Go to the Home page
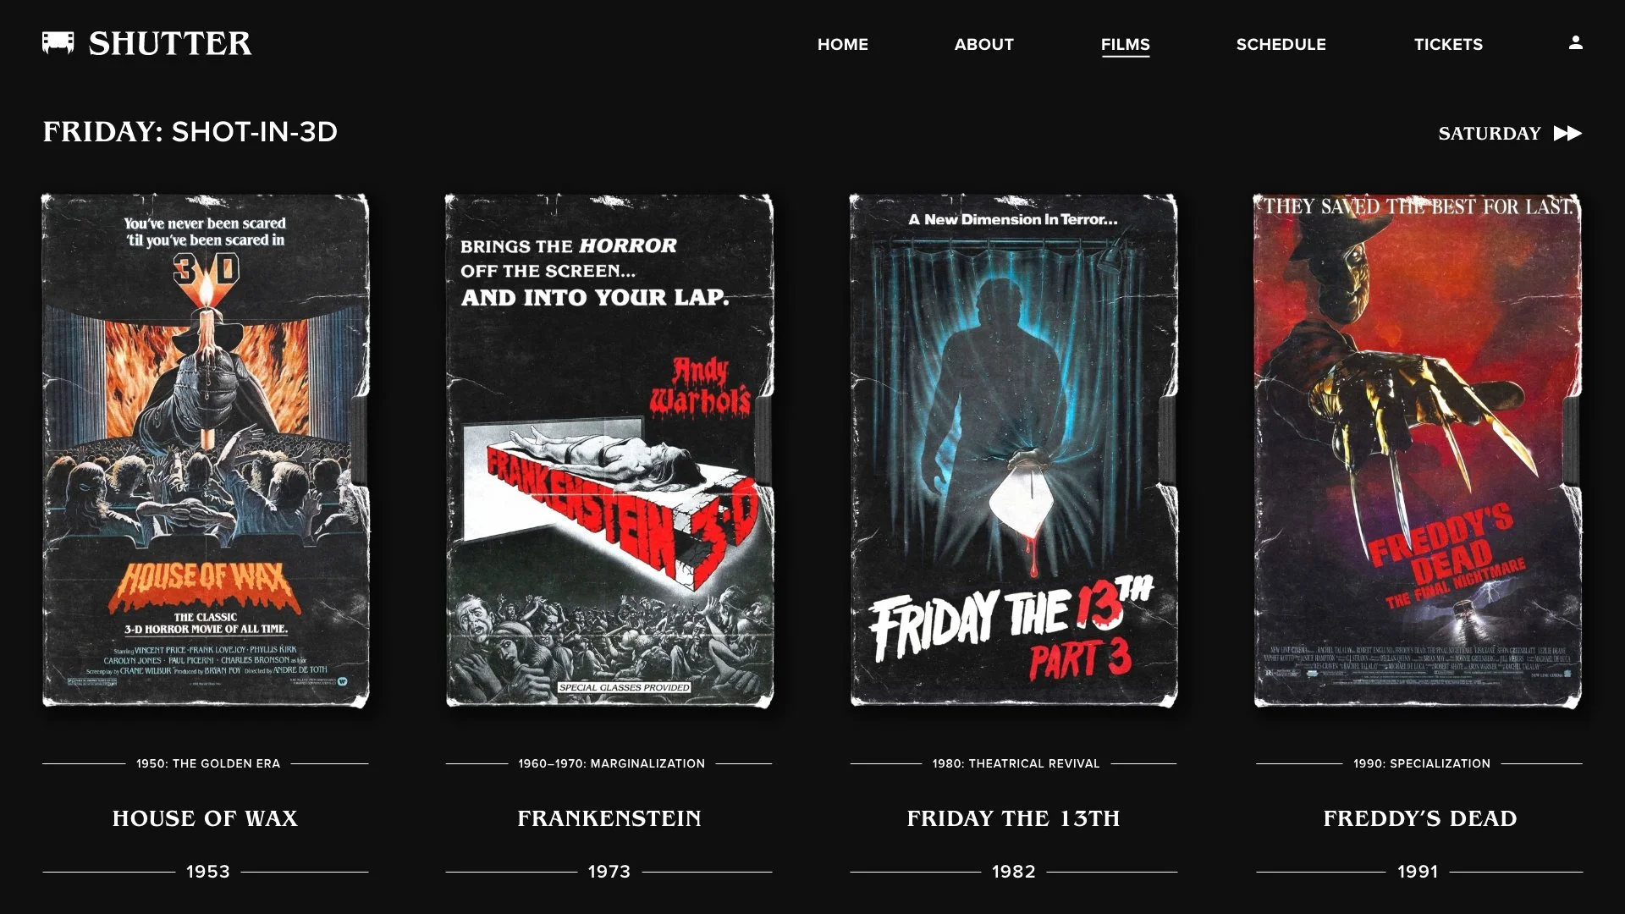Screen dimensions: 1625x914 (x=842, y=44)
